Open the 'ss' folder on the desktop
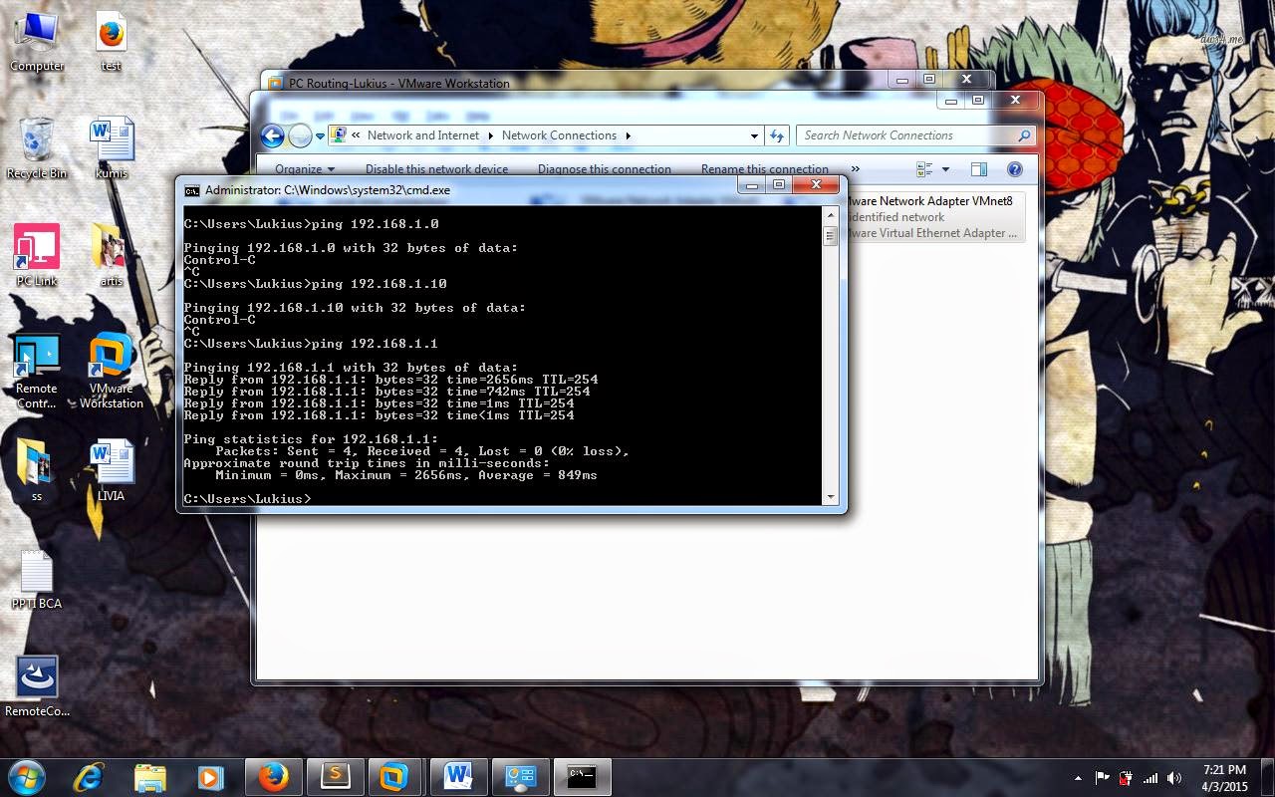Image resolution: width=1275 pixels, height=797 pixels. click(37, 470)
